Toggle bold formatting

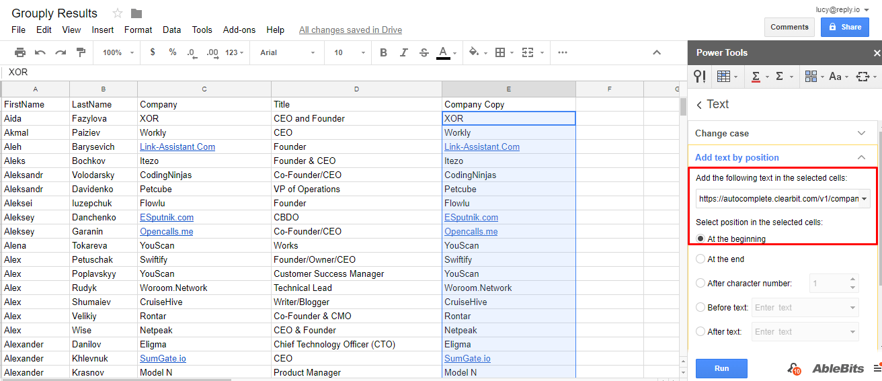pyautogui.click(x=383, y=52)
